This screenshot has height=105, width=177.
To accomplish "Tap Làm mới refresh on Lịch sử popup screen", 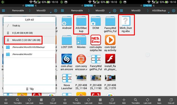I will click(x=30, y=101).
